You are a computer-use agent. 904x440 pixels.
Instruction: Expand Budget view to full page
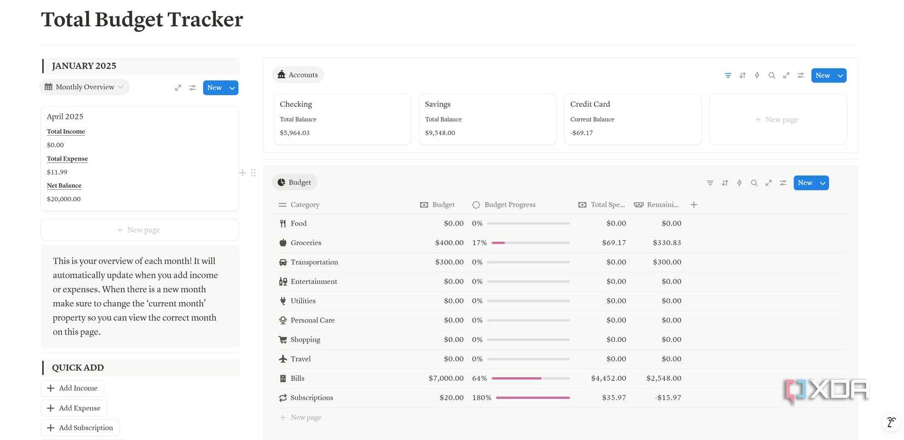click(x=769, y=183)
